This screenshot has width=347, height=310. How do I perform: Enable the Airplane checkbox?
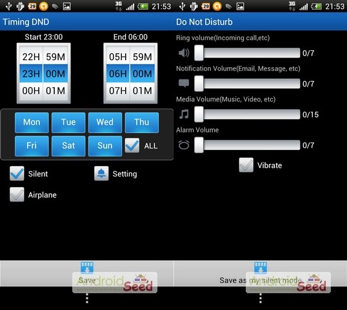click(17, 194)
